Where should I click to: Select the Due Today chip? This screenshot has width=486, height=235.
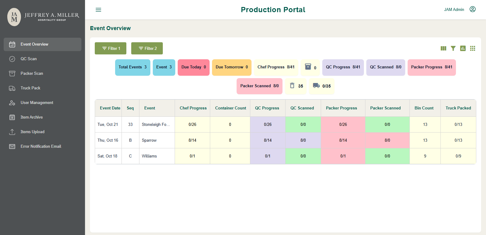(193, 67)
